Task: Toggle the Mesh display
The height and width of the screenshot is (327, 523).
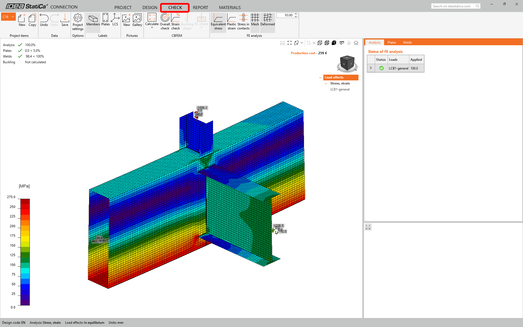Action: 255,20
